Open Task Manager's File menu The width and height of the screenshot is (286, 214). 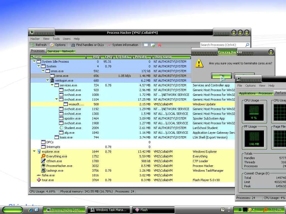[239, 86]
